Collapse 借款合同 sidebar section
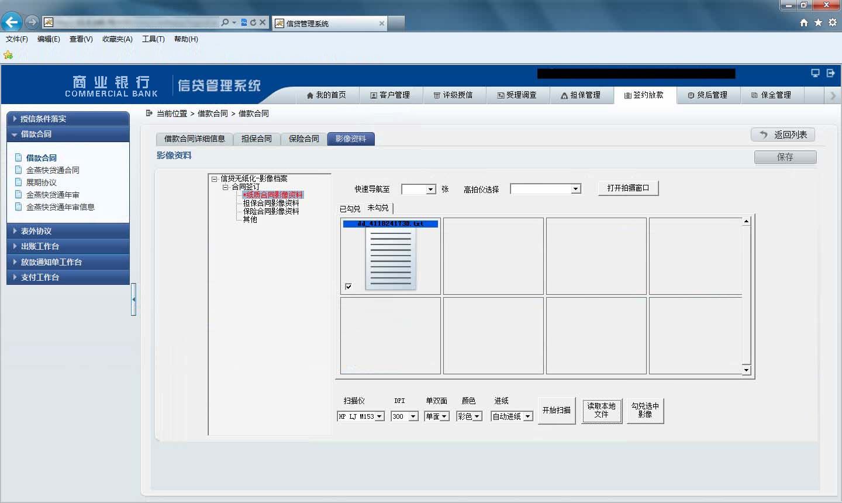Image resolution: width=842 pixels, height=503 pixels. pos(68,134)
